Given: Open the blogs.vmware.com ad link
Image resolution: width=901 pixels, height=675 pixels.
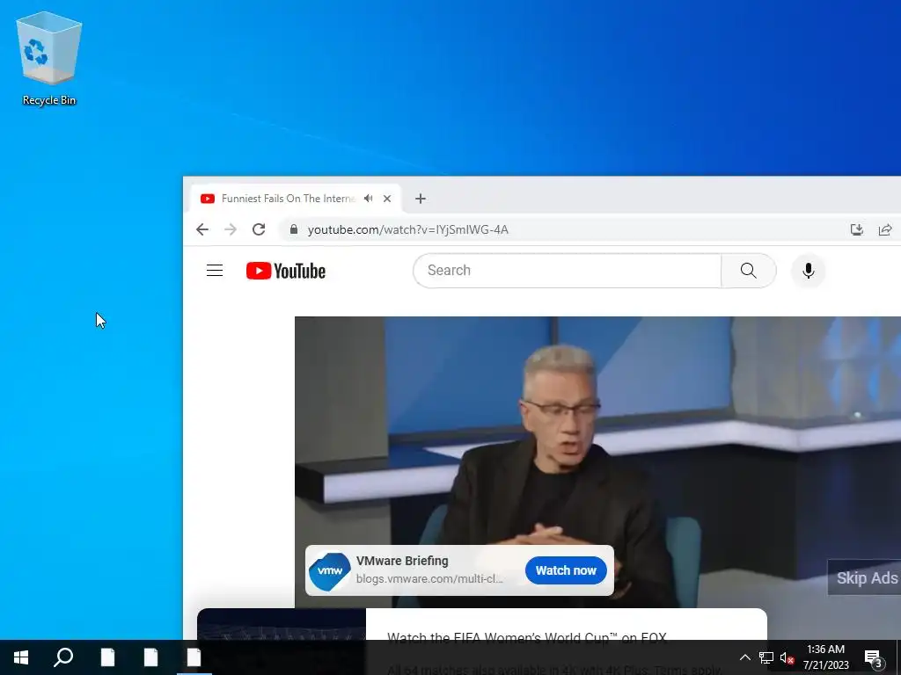Looking at the screenshot, I should [x=429, y=578].
